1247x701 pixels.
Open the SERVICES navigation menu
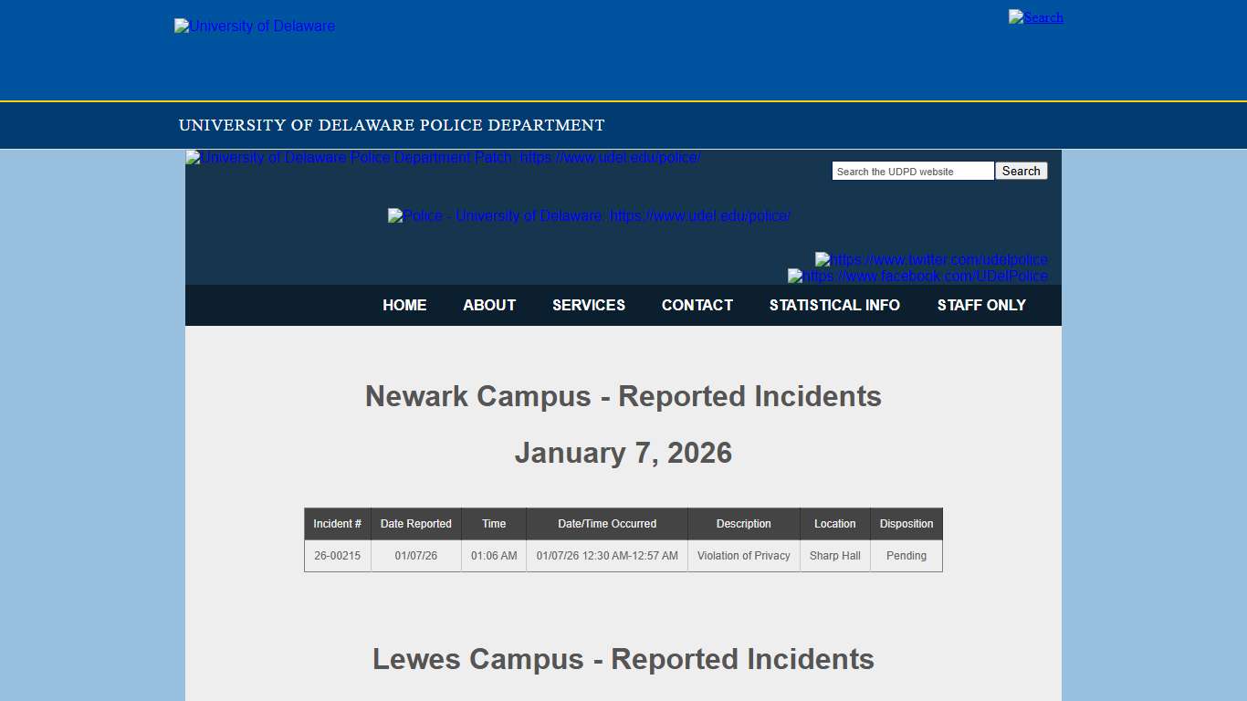(589, 305)
